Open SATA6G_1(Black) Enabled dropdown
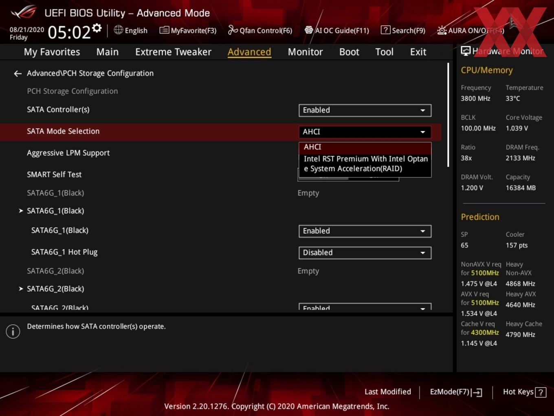The height and width of the screenshot is (416, 554). [365, 231]
